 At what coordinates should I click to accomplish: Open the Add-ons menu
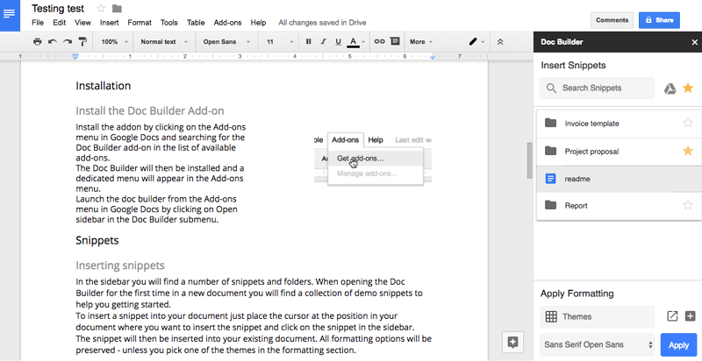click(227, 22)
